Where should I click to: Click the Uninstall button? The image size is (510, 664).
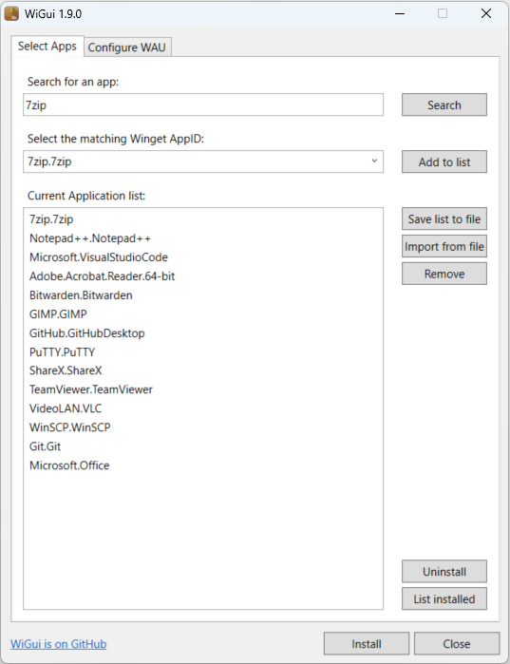444,572
